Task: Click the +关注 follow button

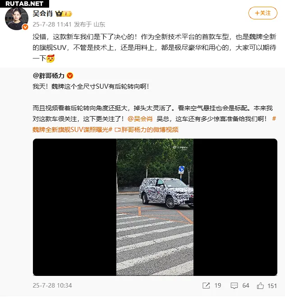Action: coord(262,13)
